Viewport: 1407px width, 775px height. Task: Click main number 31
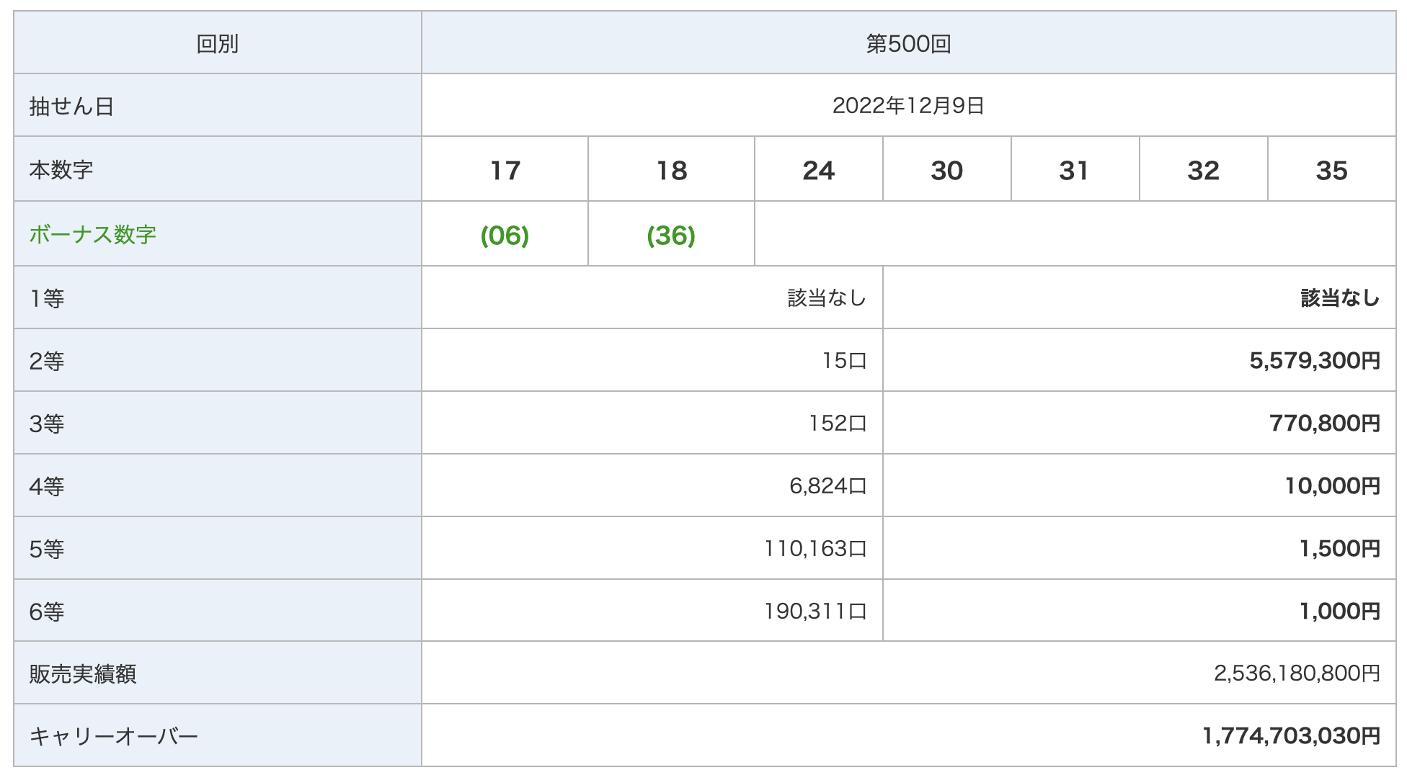(1075, 169)
